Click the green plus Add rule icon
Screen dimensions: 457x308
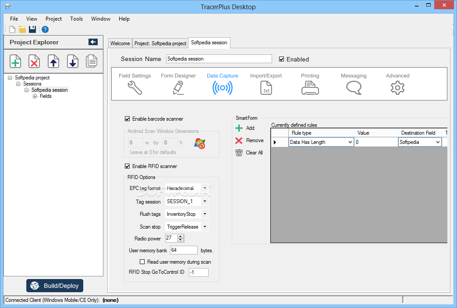[x=239, y=128]
